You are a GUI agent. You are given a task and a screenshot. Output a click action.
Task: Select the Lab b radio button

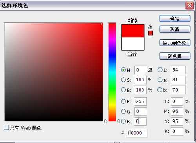[160, 90]
